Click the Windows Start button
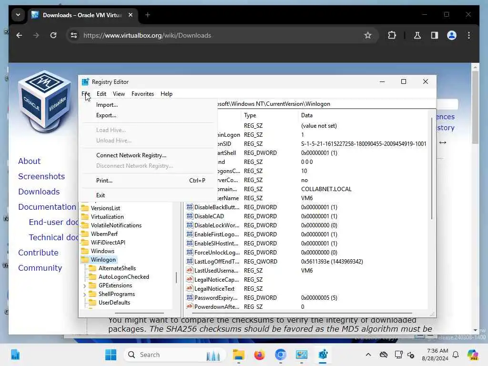 111,355
